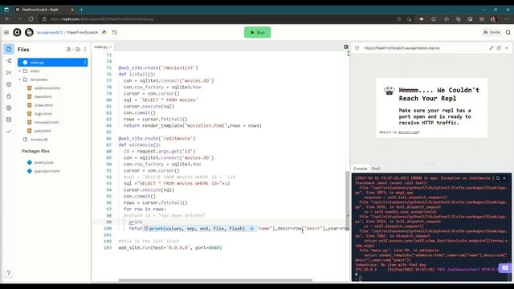Open movielist.html template
The width and height of the screenshot is (514, 289).
pos(47,122)
